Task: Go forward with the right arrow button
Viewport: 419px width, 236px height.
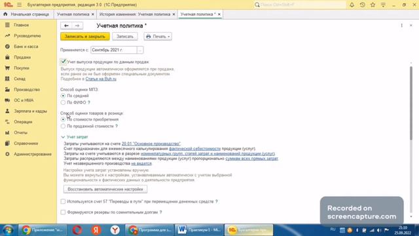Action: (77, 26)
